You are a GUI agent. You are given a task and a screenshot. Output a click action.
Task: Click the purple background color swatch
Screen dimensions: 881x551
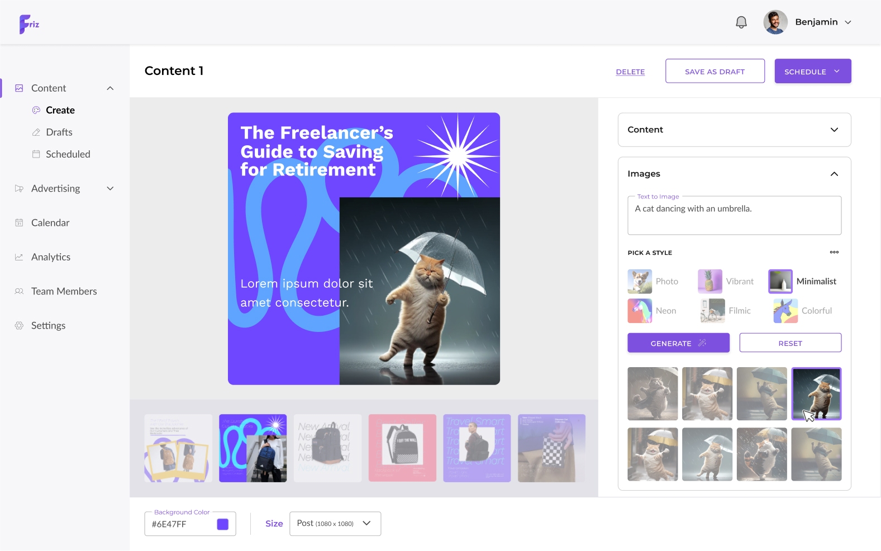point(223,524)
